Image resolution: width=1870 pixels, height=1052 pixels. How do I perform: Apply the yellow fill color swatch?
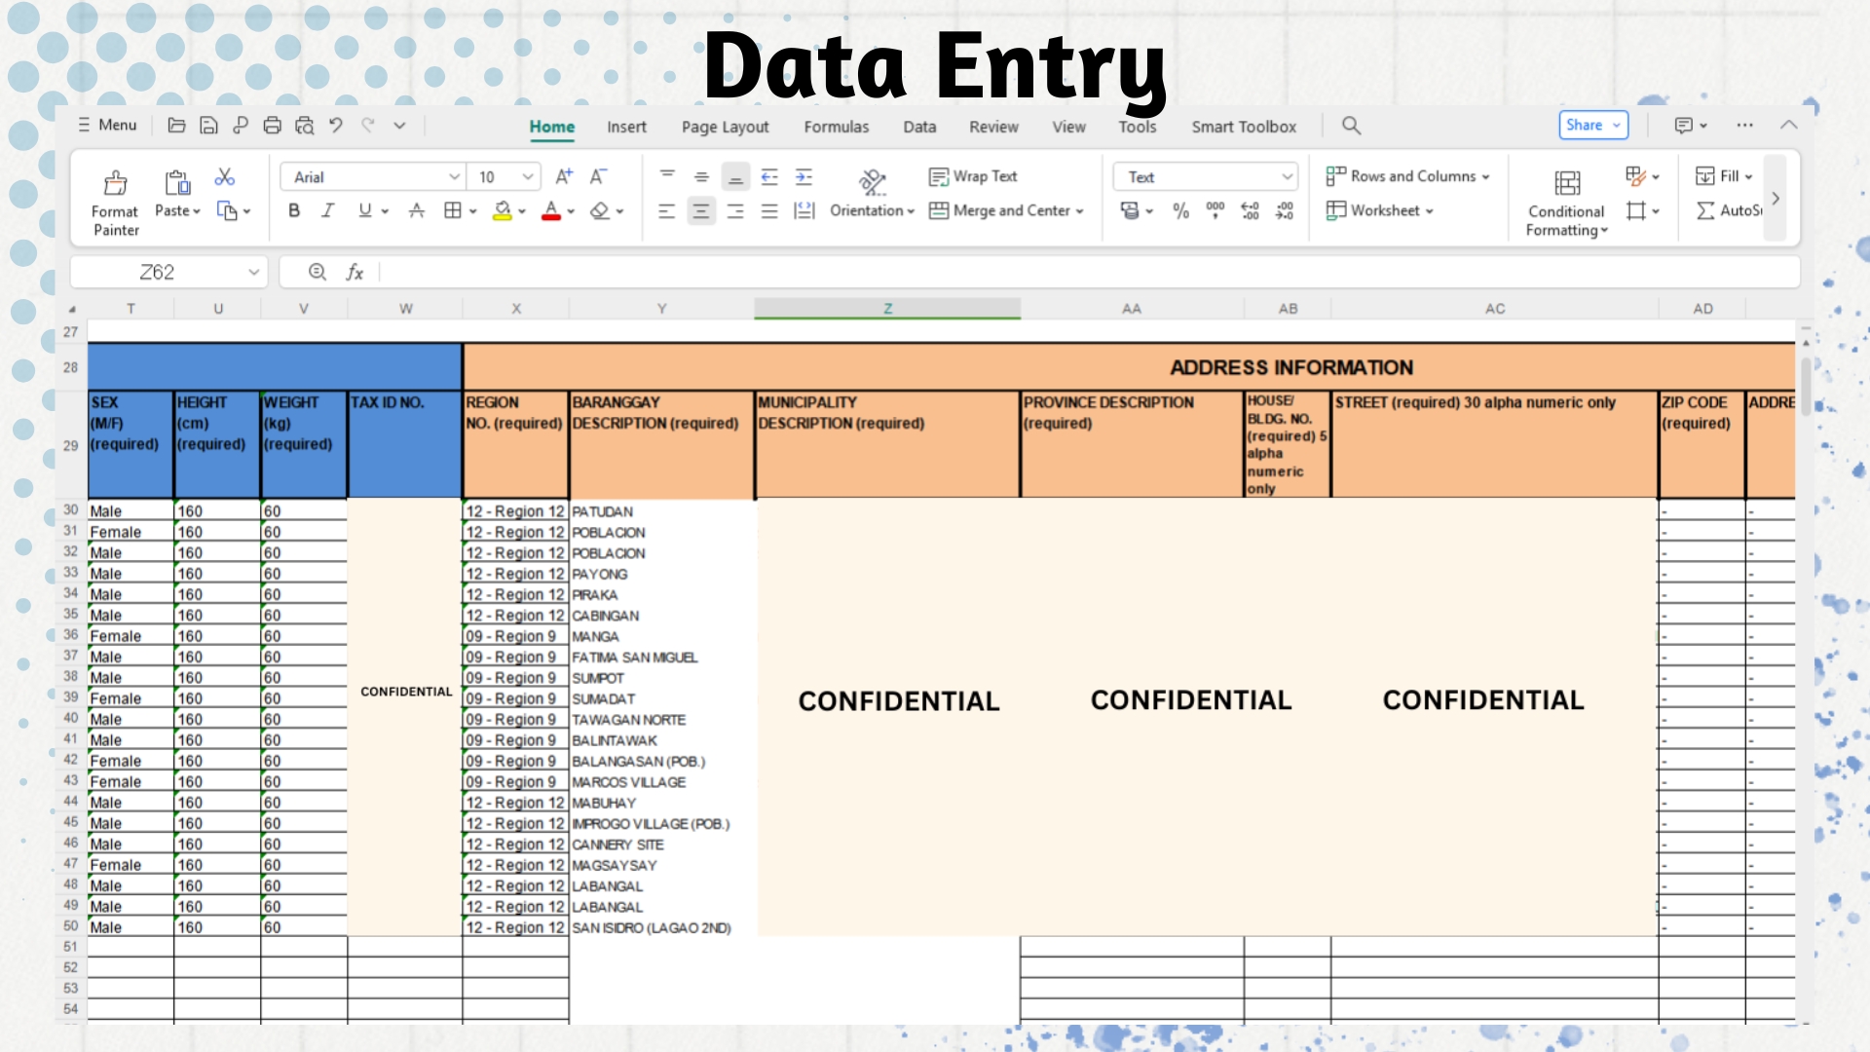click(x=503, y=210)
